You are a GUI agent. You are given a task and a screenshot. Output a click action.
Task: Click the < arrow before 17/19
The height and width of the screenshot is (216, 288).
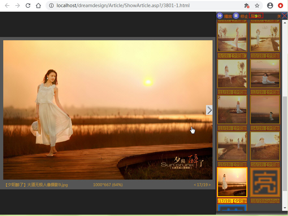[x=195, y=184]
